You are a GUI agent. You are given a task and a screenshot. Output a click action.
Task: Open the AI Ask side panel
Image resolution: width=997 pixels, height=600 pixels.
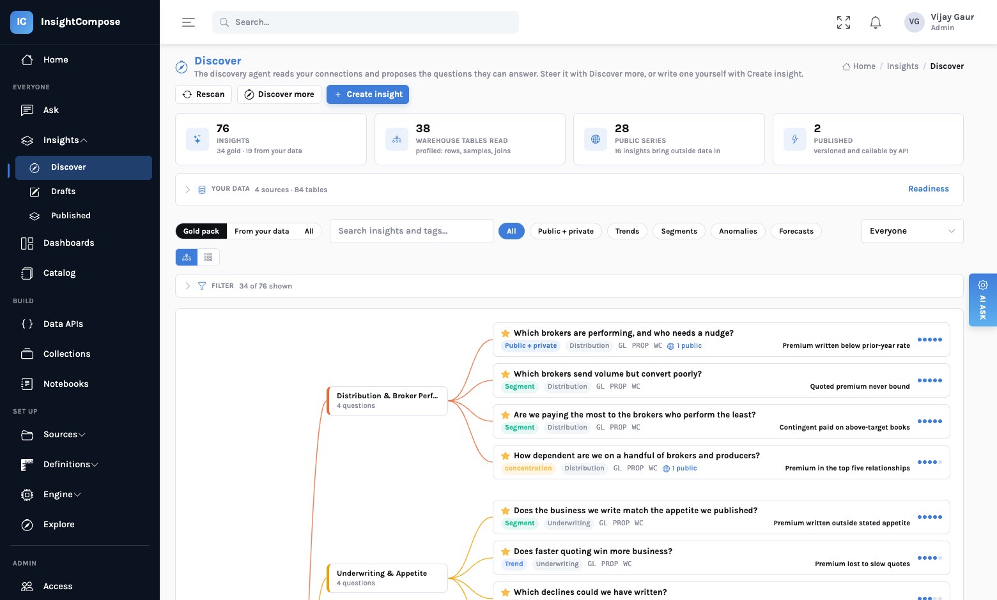(983, 300)
